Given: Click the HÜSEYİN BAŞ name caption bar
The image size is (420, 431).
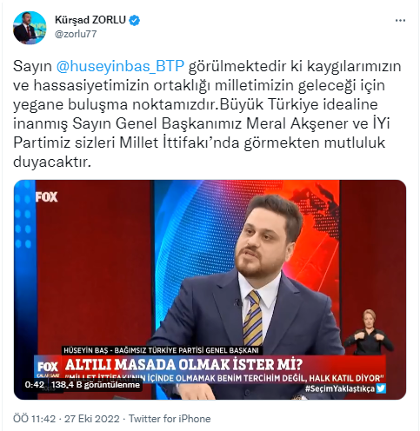Looking at the screenshot, I should pos(161,350).
